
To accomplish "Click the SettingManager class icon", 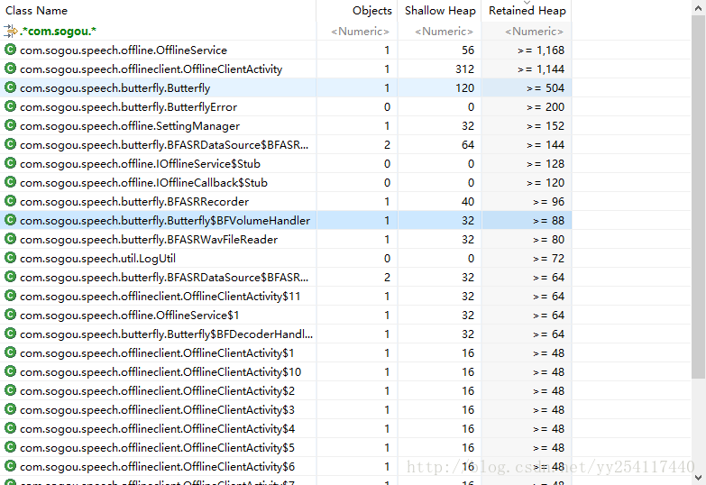I will point(10,126).
